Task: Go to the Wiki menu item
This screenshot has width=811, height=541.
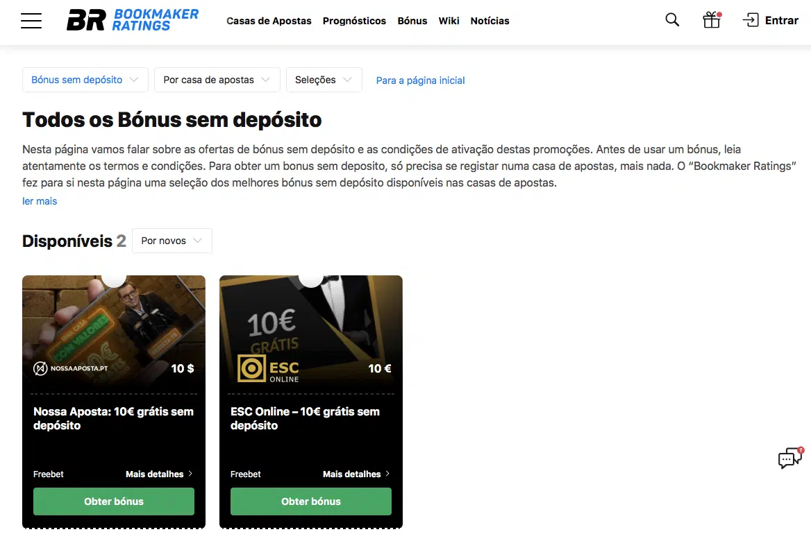Action: [449, 21]
